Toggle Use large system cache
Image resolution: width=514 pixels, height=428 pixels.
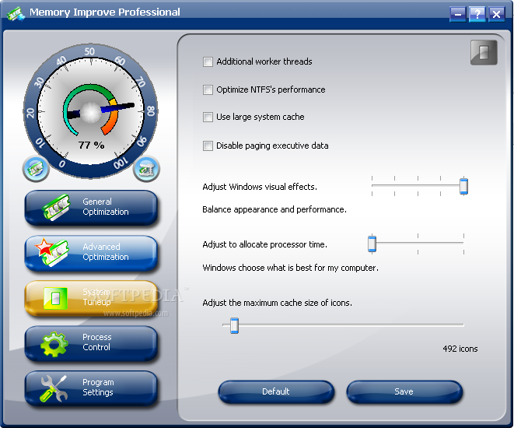coord(208,117)
